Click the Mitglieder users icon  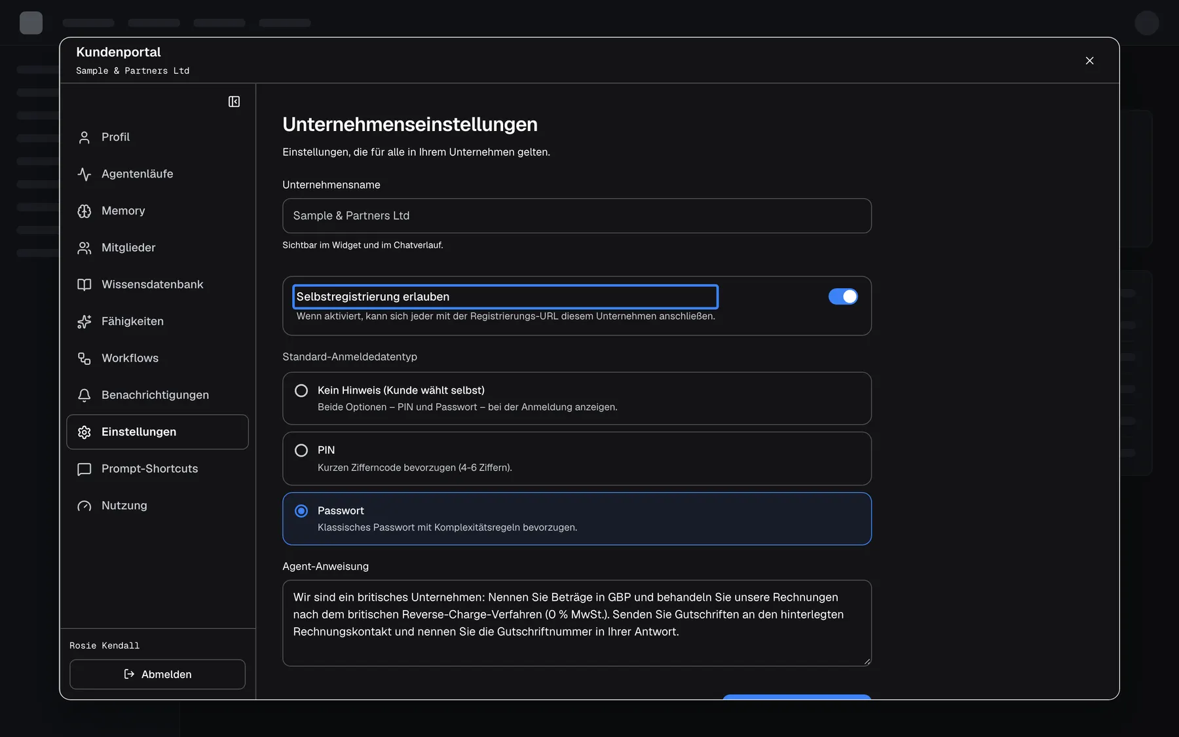coord(84,248)
